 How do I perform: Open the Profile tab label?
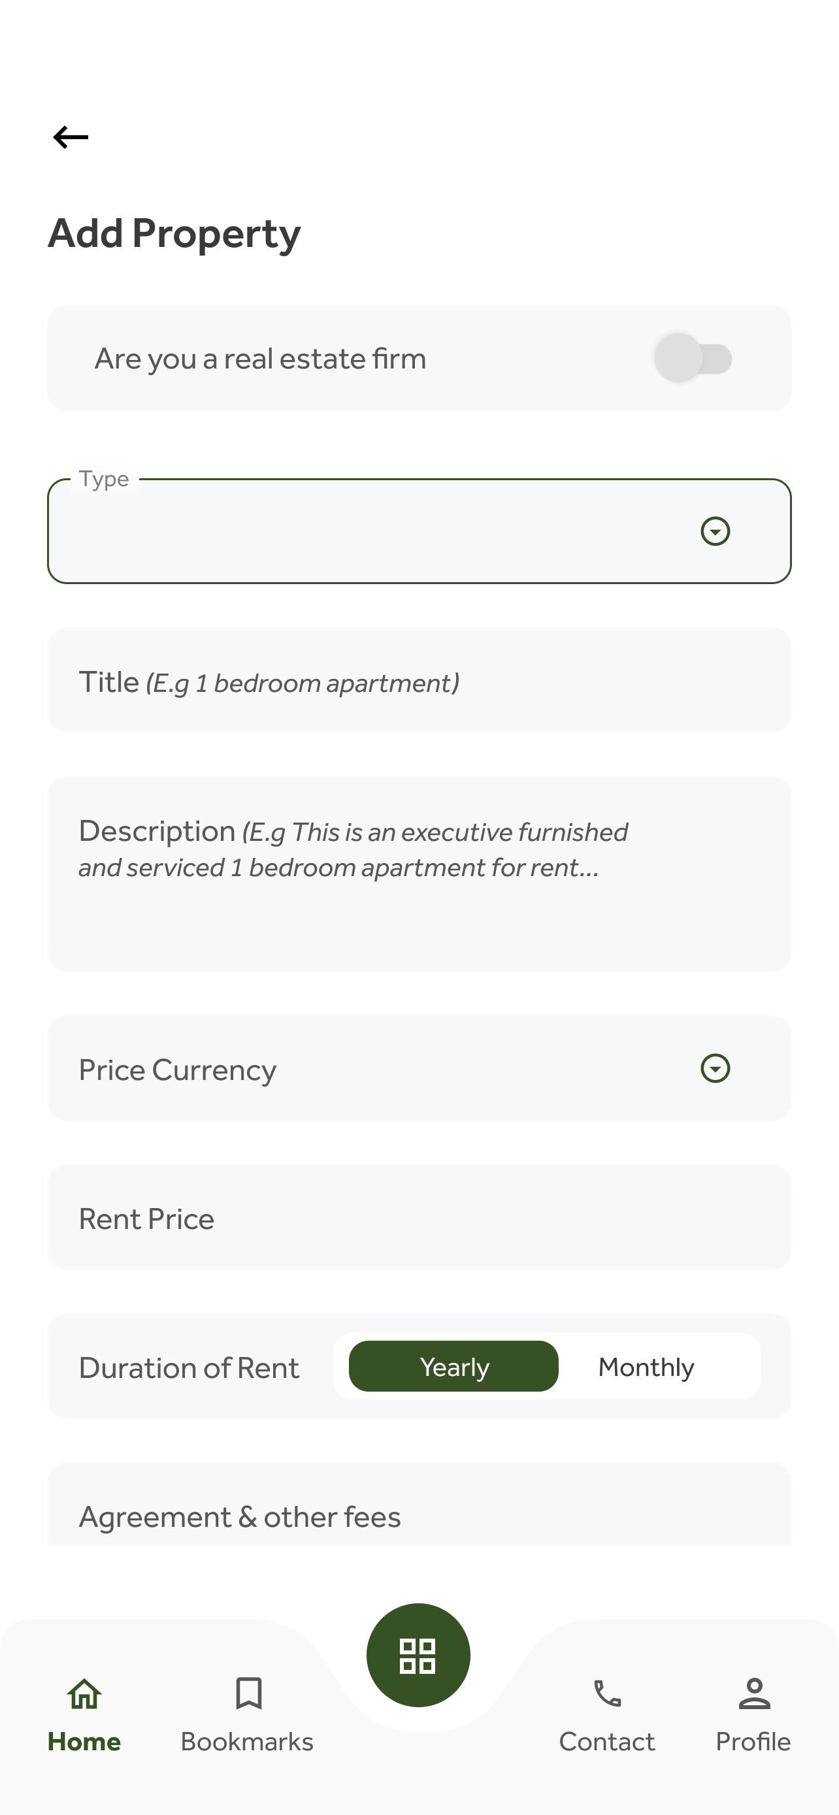[x=753, y=1741]
